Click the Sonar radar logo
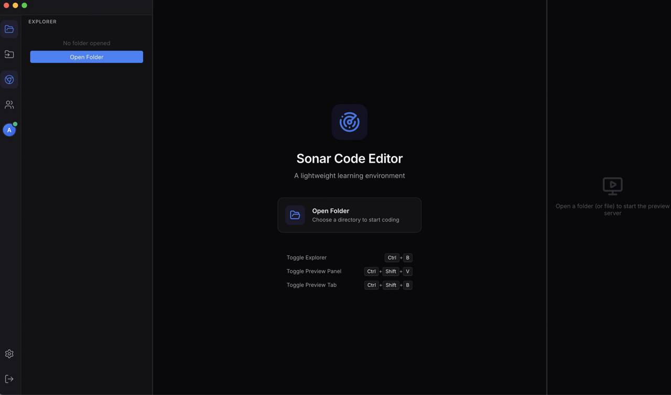The height and width of the screenshot is (395, 671). [x=349, y=122]
